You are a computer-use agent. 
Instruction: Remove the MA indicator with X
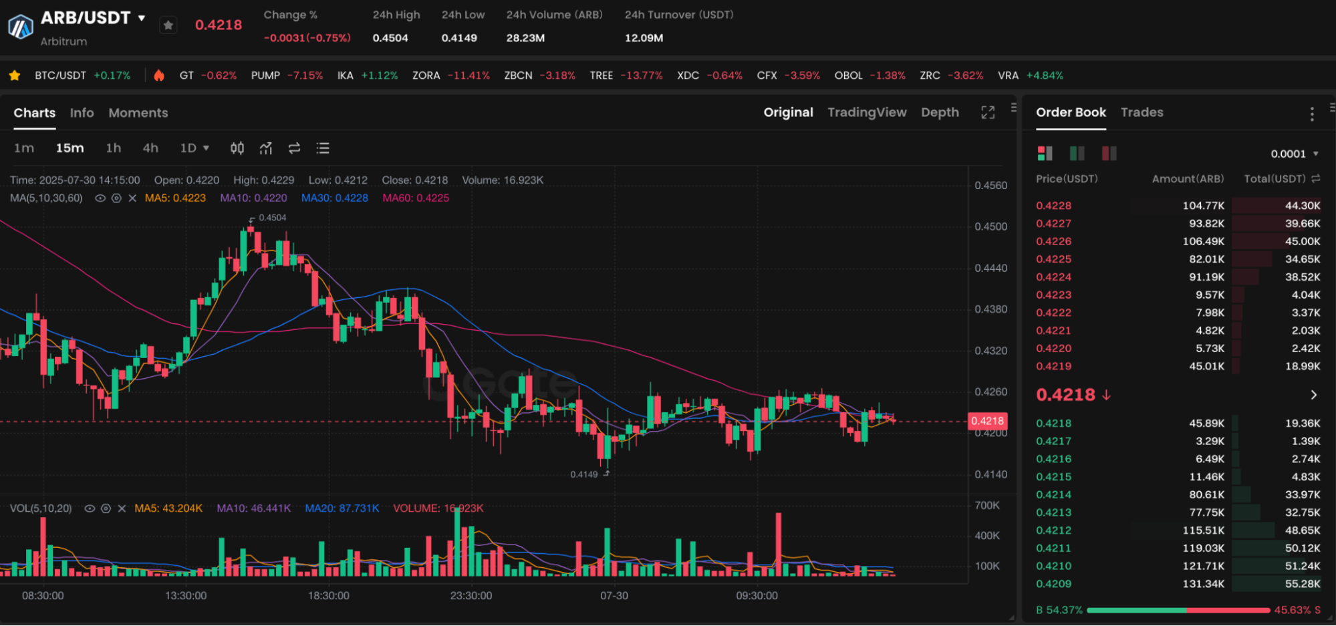coord(132,198)
